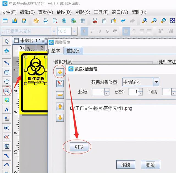
Task: Select the line drawing tool
Action: coord(7,63)
